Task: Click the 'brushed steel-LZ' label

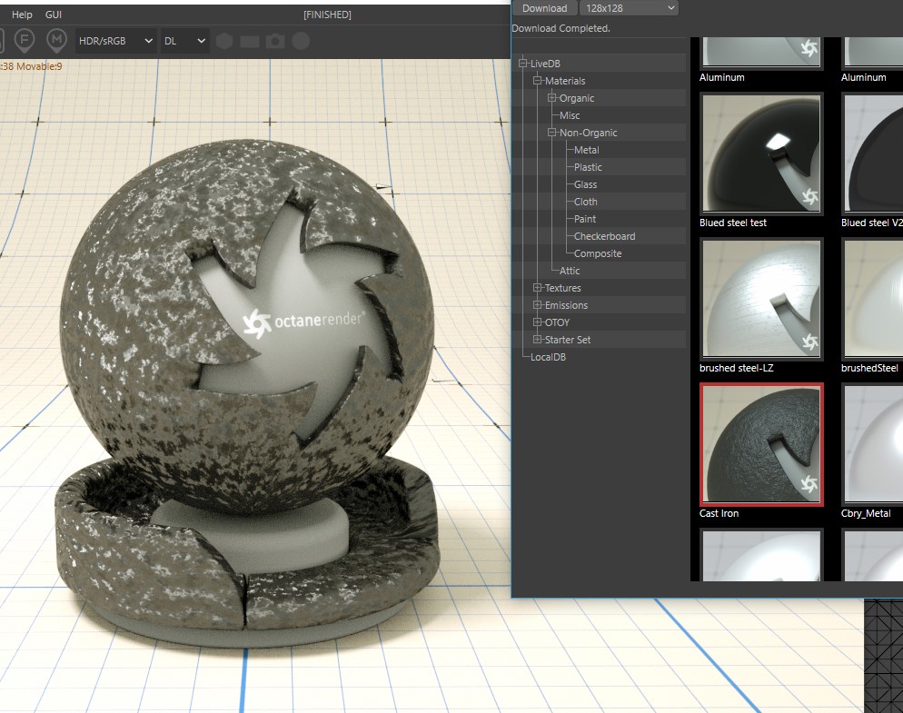Action: tap(736, 368)
